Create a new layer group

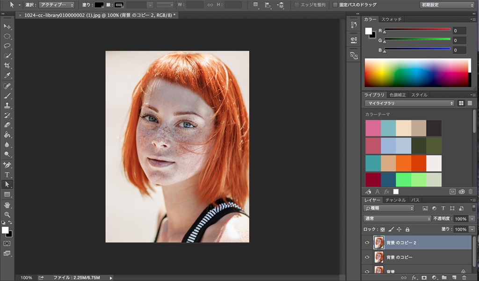click(x=444, y=278)
